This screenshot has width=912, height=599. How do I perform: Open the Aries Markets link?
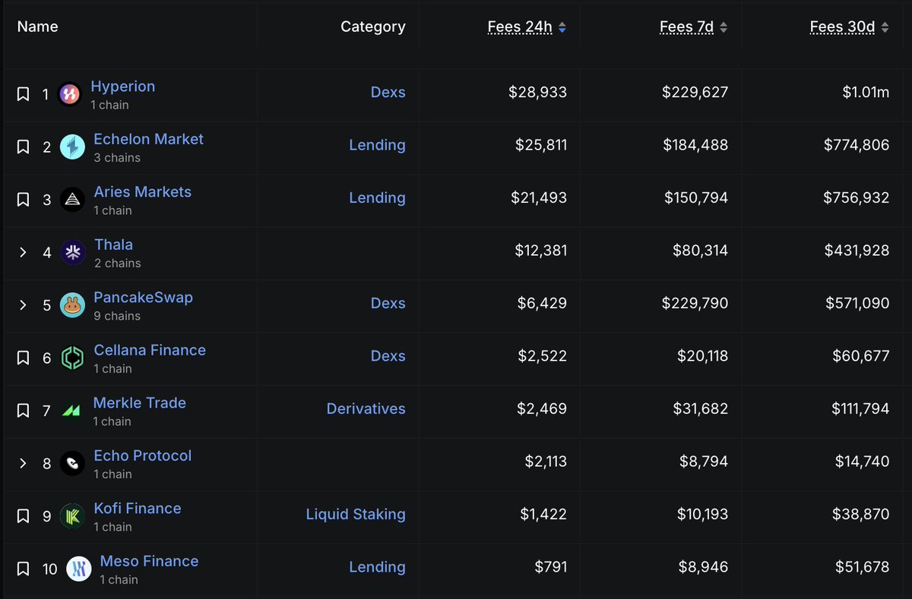coord(143,192)
